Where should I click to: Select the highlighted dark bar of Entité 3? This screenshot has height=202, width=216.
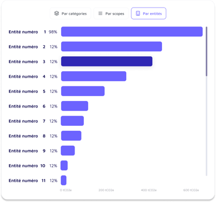[x=106, y=62]
